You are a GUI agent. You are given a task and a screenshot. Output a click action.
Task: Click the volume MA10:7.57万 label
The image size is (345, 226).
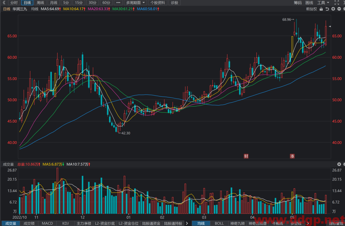[78, 164]
